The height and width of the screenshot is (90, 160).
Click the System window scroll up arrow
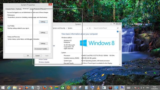pos(120,31)
